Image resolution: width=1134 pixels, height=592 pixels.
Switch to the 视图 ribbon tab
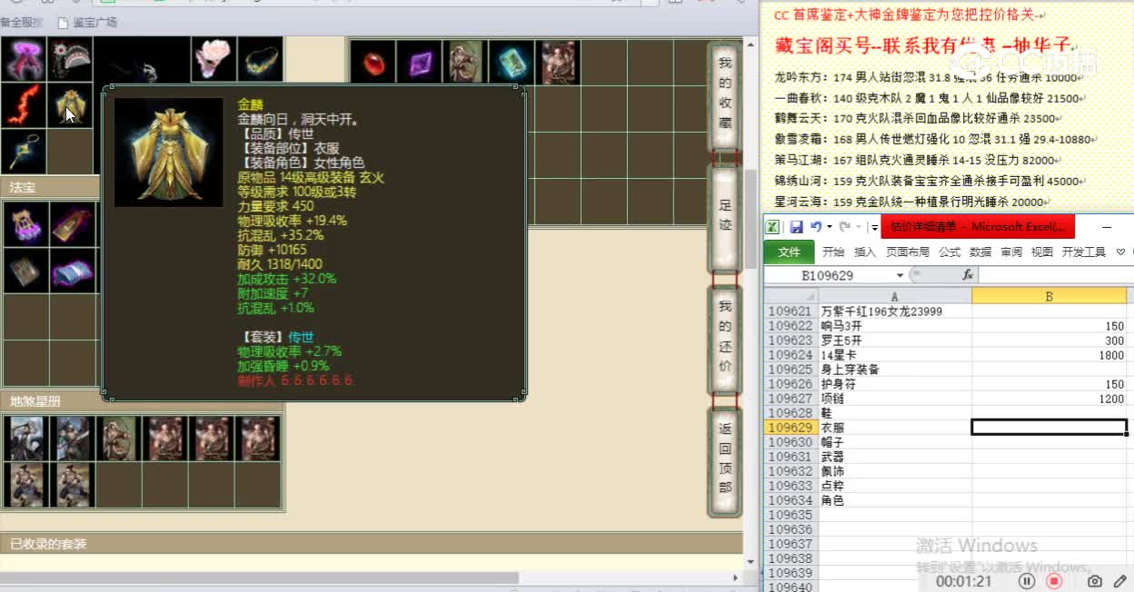point(1042,252)
